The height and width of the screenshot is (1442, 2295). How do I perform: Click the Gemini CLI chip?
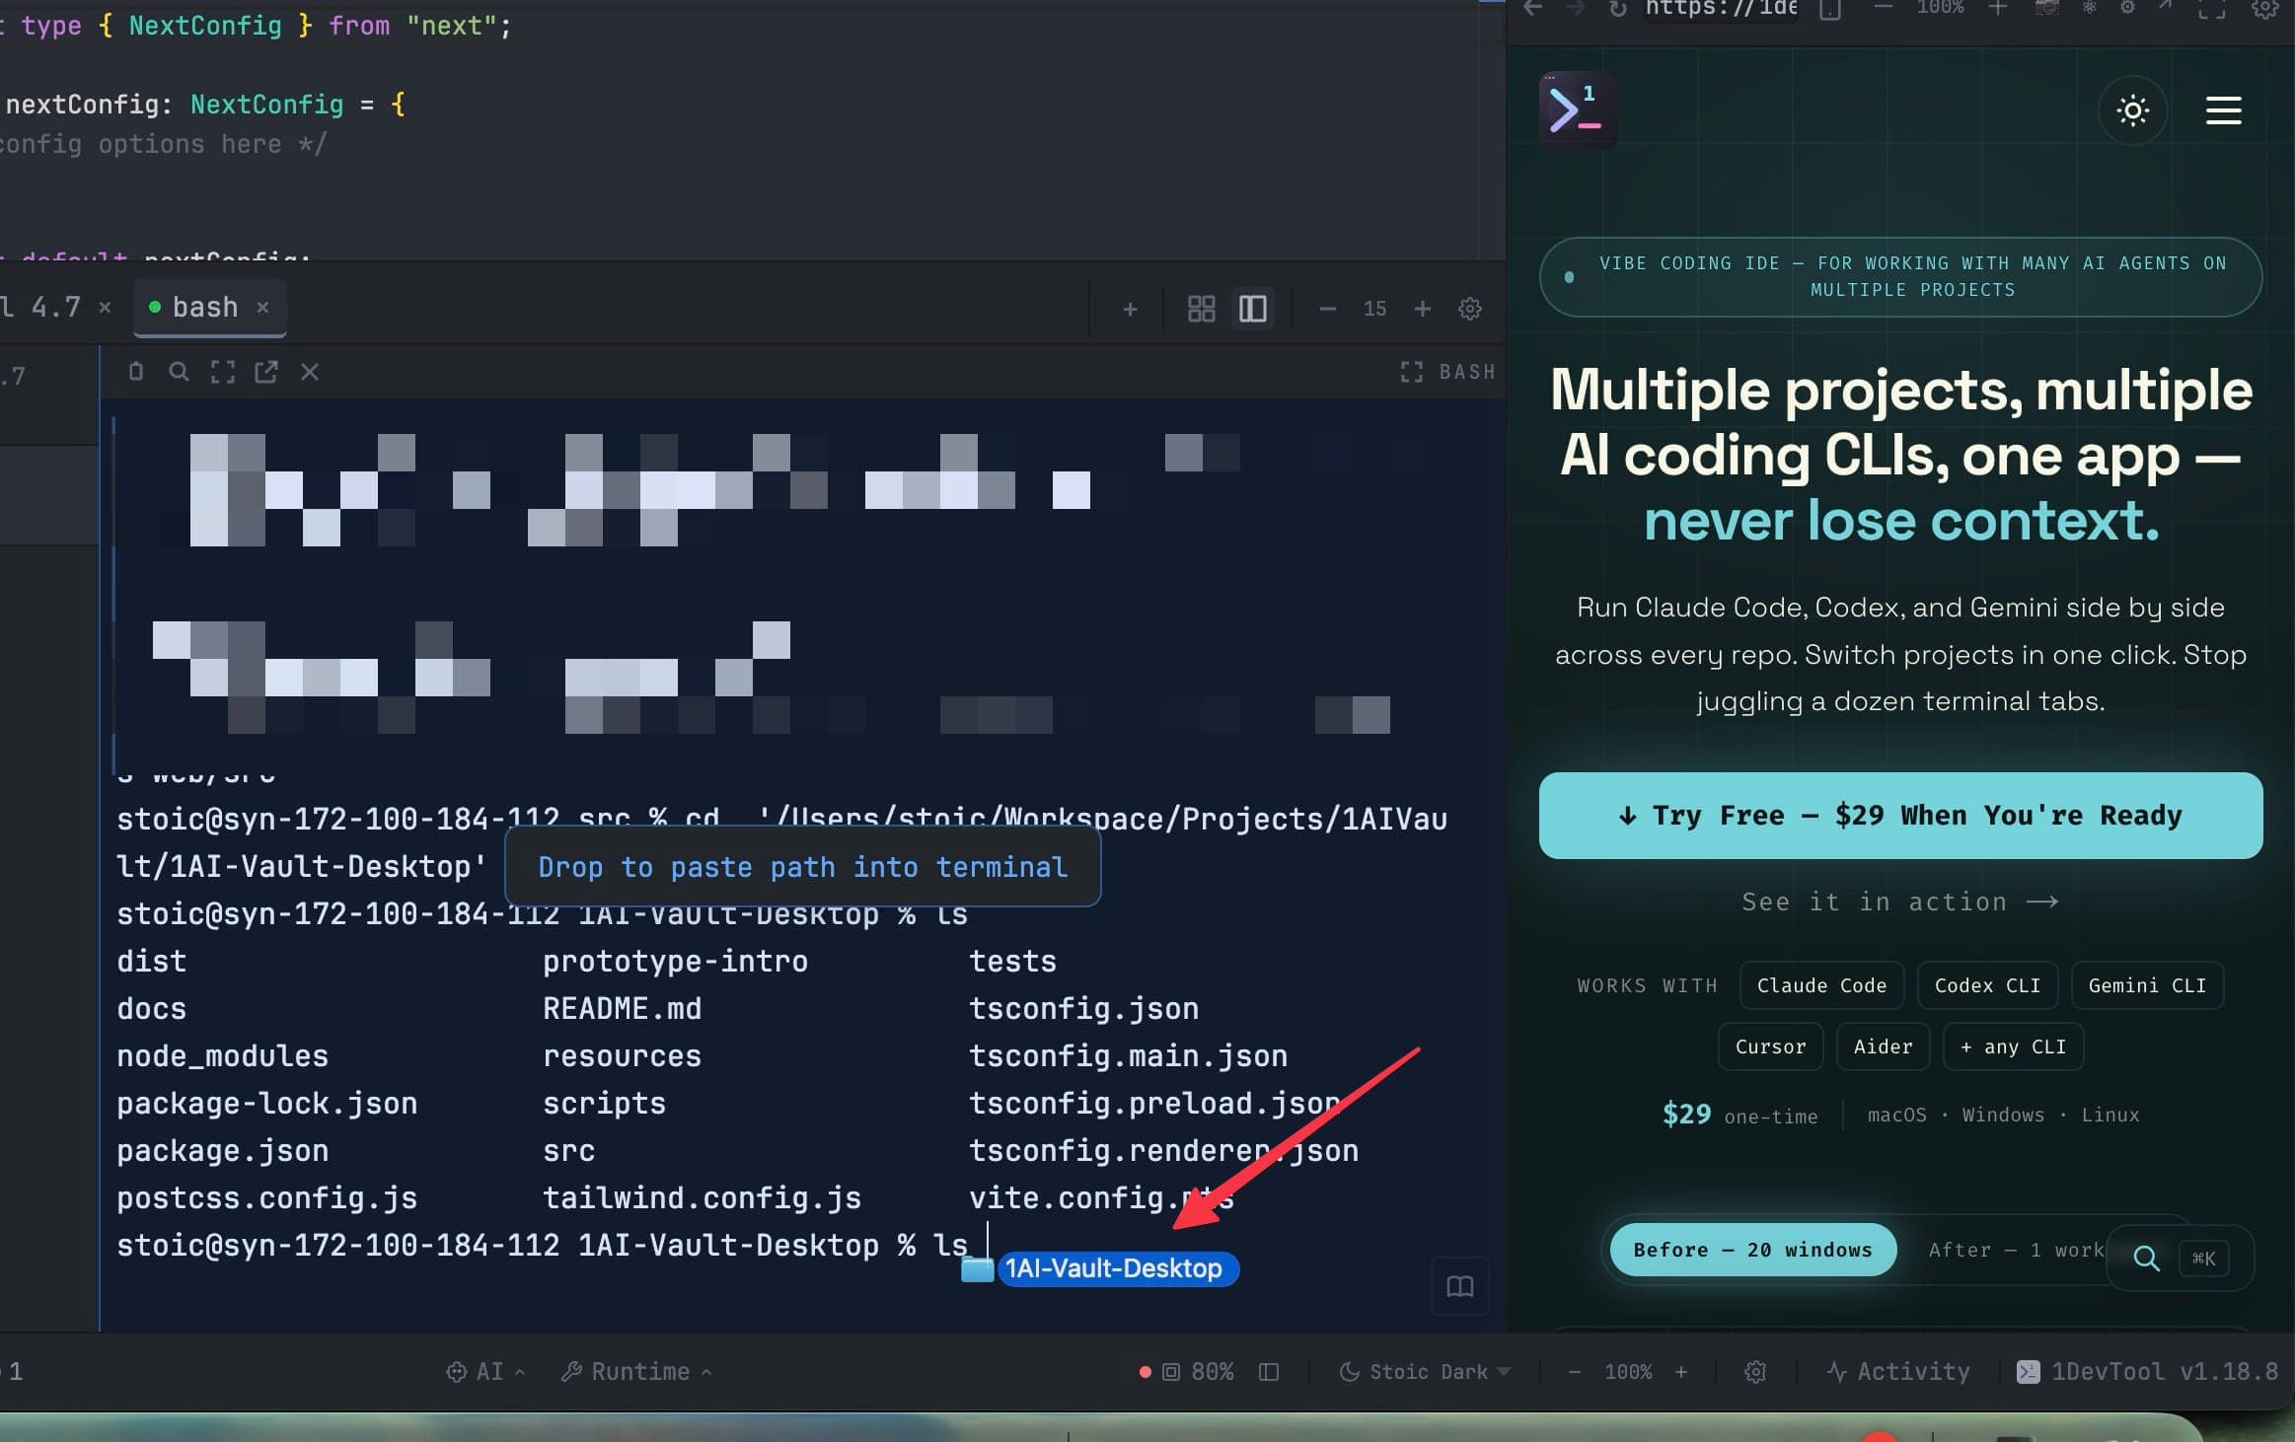point(2147,985)
